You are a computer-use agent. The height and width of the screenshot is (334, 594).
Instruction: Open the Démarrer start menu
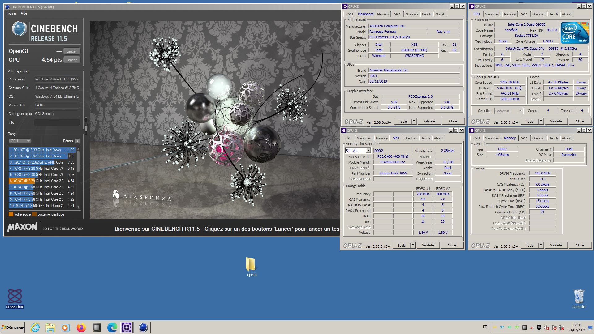pyautogui.click(x=12, y=328)
